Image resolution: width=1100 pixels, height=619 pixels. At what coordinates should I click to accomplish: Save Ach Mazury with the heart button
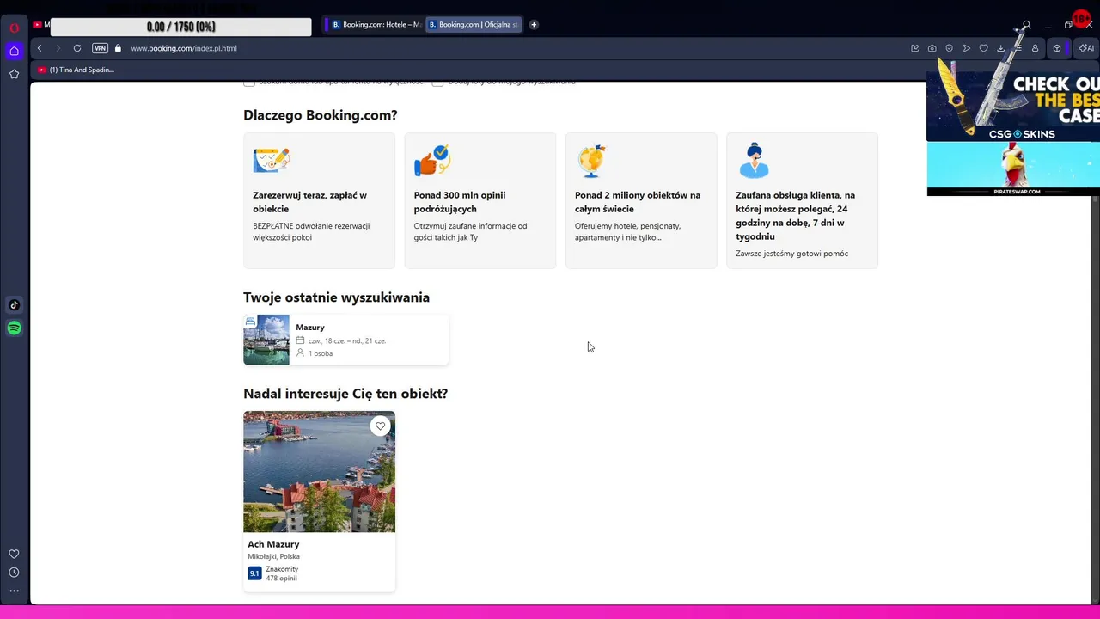point(380,426)
